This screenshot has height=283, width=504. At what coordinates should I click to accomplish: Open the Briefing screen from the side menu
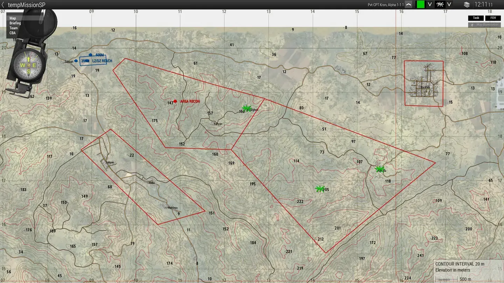[x=15, y=23]
